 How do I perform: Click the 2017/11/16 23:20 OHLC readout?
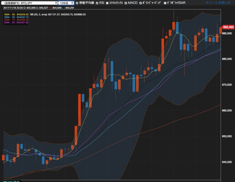point(39,8)
